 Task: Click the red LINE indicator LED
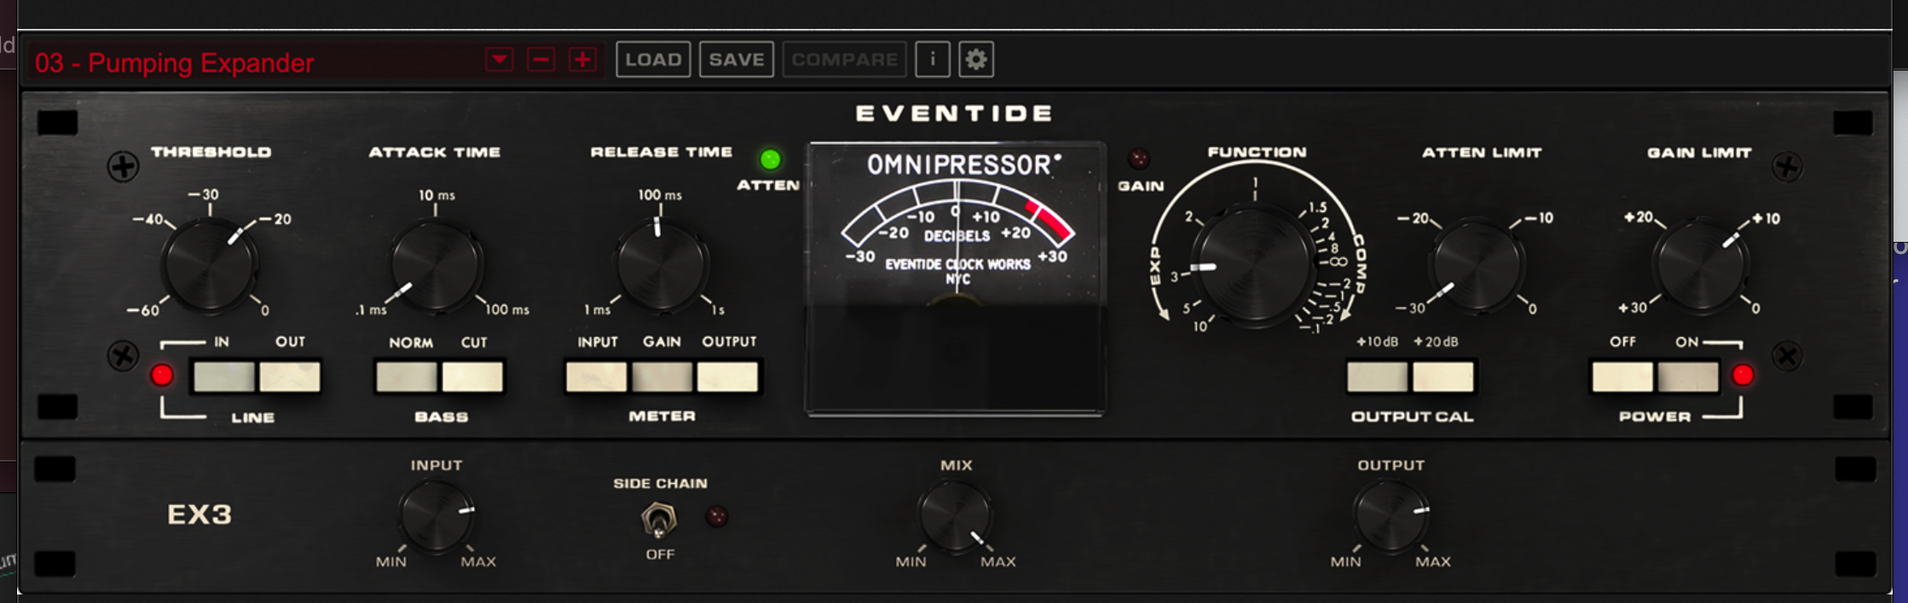coord(162,375)
